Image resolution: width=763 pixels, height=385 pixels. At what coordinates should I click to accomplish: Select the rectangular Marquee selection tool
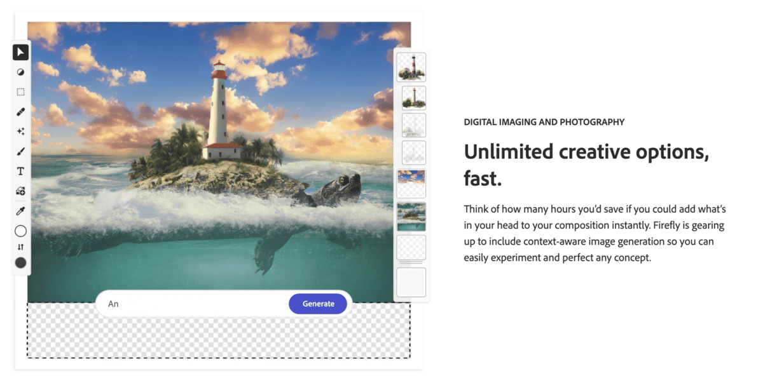(x=20, y=91)
